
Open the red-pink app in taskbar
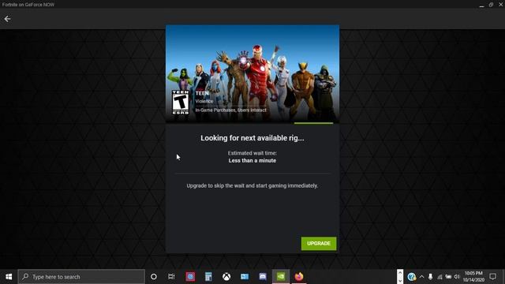pos(190,277)
